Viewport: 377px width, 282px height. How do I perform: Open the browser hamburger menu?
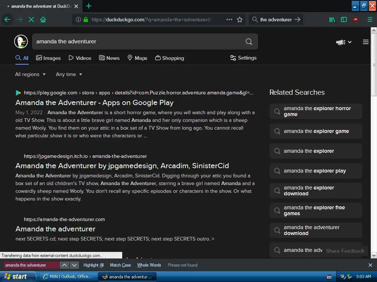click(370, 19)
